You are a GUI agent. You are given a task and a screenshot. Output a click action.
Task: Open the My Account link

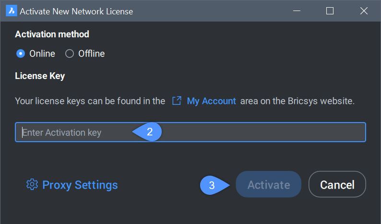211,101
